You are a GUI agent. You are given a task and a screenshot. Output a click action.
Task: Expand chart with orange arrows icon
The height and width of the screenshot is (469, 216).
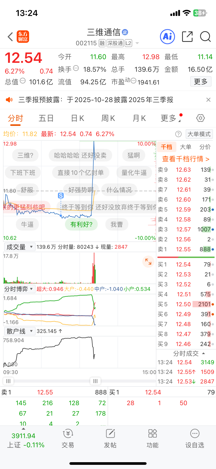click(148, 261)
